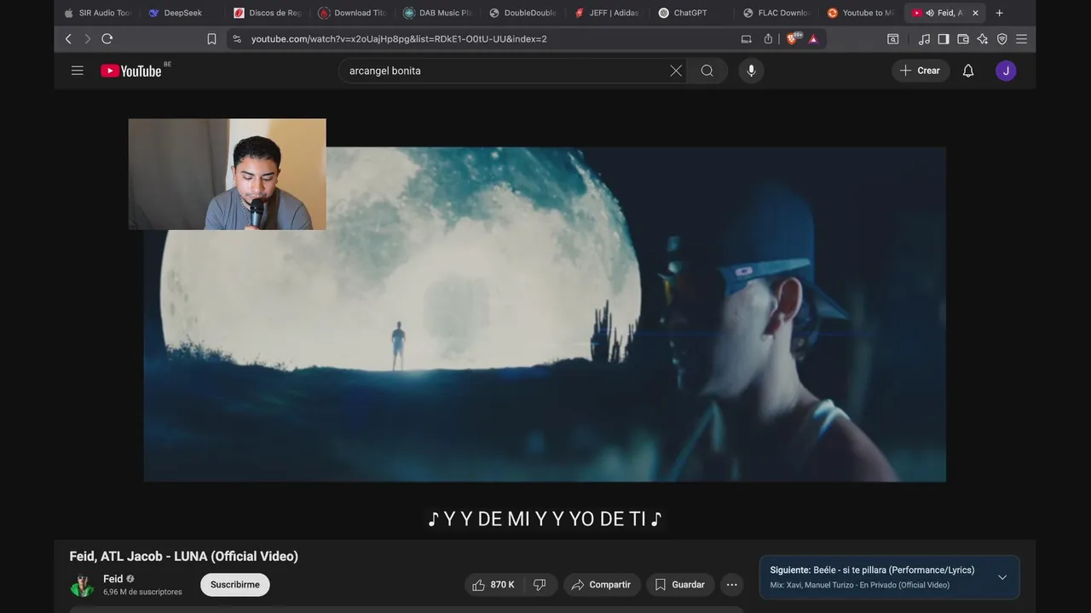Screen dimensions: 1091x613
Task: Open site settings icon beside the URL
Action: [x=237, y=38]
